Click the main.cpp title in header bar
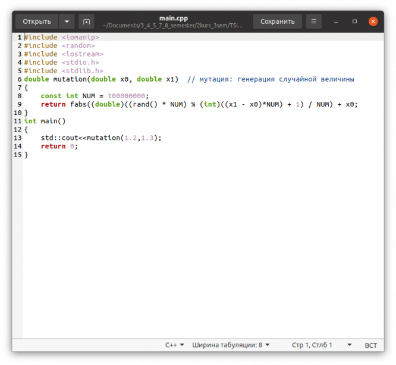The width and height of the screenshot is (396, 365). coord(174,18)
